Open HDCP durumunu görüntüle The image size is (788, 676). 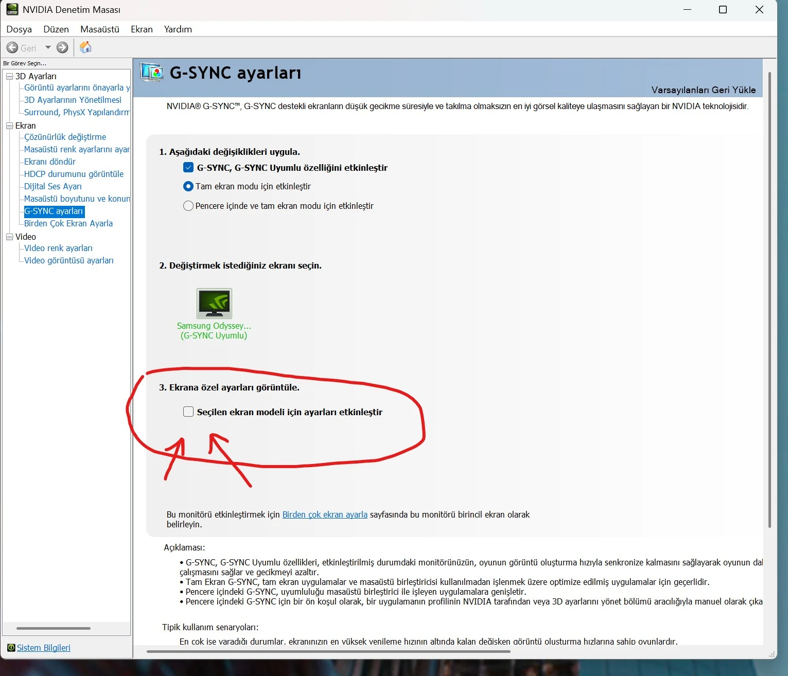(74, 174)
